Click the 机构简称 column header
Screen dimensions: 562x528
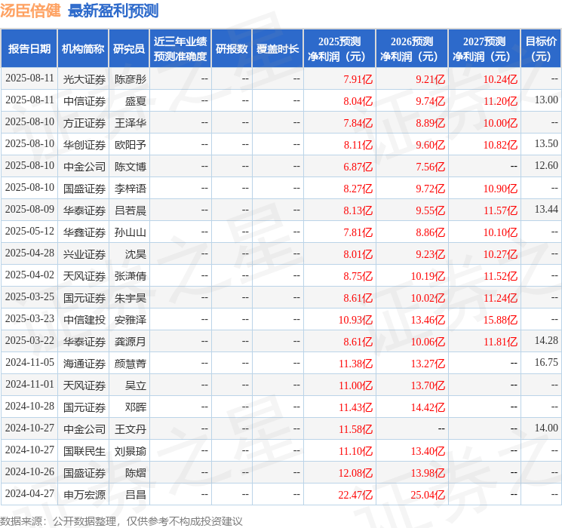point(83,49)
